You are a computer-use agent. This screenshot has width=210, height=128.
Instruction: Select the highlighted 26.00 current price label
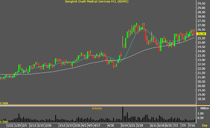201,34
